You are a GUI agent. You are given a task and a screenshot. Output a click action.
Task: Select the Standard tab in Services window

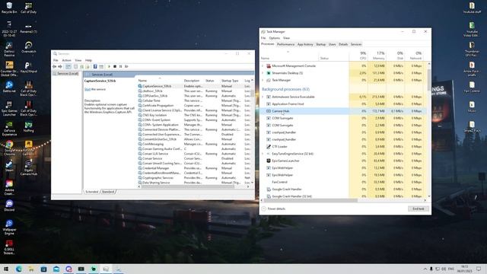coord(108,192)
